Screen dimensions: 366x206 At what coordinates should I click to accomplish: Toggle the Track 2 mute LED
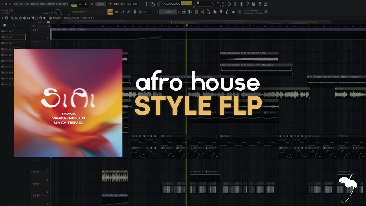tap(48, 38)
